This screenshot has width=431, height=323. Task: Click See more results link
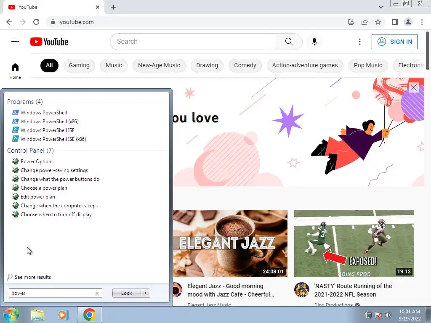click(29, 277)
